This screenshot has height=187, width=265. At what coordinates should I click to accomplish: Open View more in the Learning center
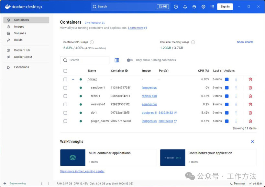tap(82, 171)
